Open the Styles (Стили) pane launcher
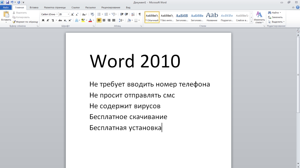 tap(264, 26)
